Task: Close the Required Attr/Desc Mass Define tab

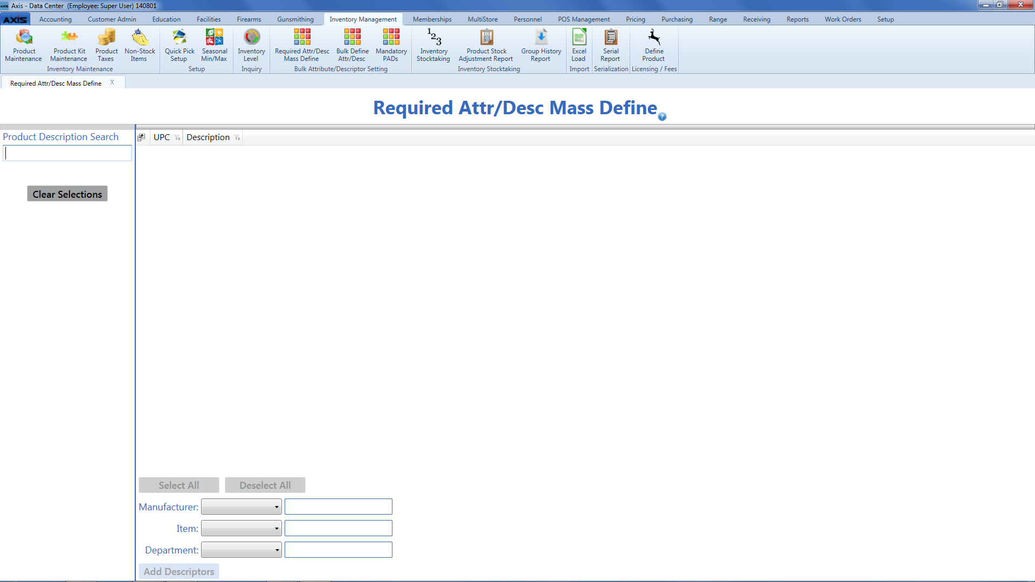Action: click(x=112, y=82)
